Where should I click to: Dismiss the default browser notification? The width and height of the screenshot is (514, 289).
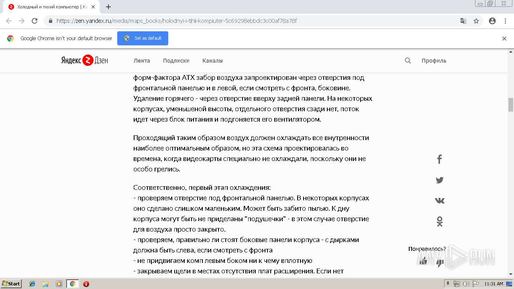coord(504,39)
